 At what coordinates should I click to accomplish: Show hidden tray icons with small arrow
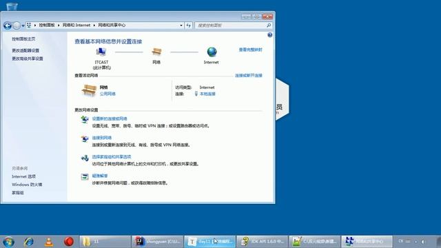pos(416,242)
